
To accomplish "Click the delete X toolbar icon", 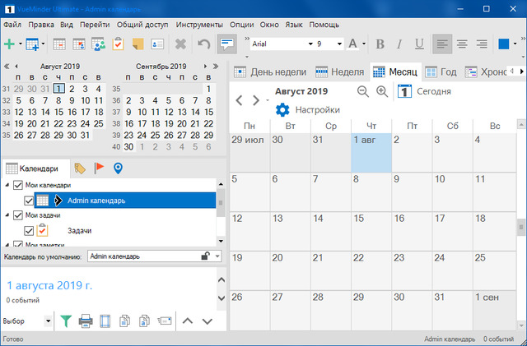I will point(181,44).
